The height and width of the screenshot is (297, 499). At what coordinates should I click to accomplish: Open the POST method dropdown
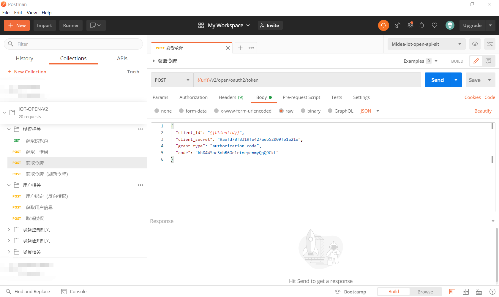172,80
